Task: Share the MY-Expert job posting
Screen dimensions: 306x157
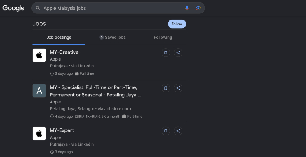Action: pos(178,131)
